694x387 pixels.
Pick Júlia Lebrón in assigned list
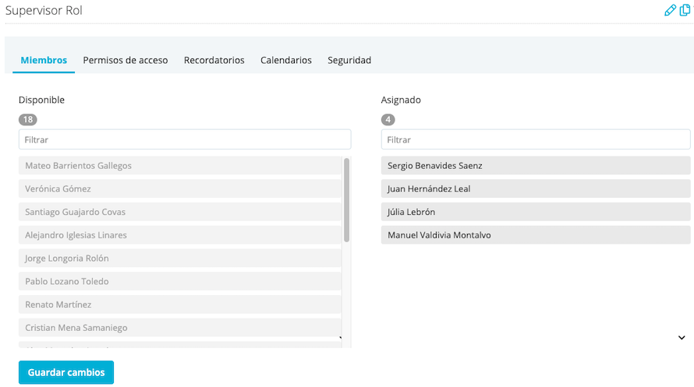536,212
